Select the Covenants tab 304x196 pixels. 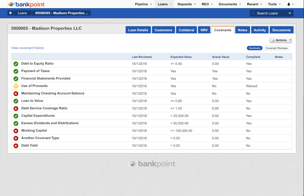pyautogui.click(x=223, y=30)
